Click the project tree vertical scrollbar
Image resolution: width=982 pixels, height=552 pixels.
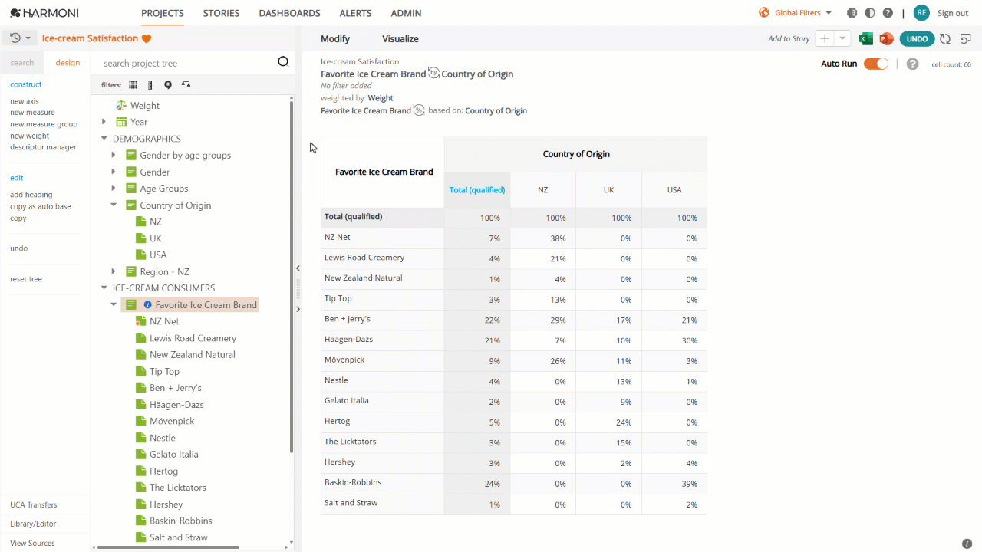(291, 276)
